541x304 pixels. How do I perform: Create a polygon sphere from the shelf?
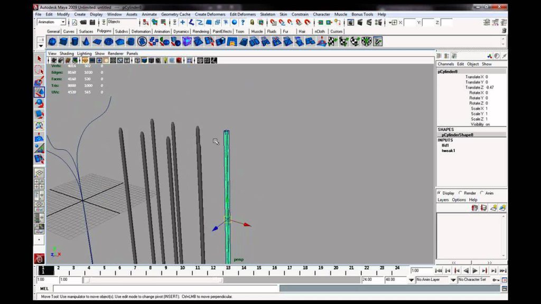point(52,42)
